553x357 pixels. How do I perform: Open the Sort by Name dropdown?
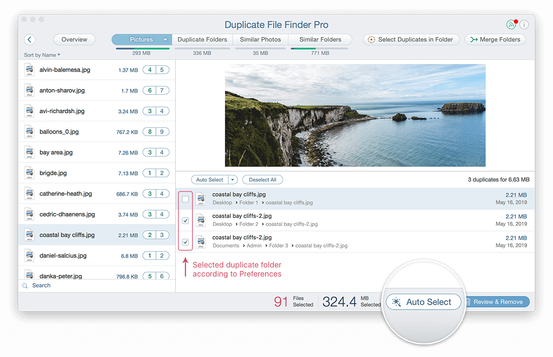[x=42, y=55]
